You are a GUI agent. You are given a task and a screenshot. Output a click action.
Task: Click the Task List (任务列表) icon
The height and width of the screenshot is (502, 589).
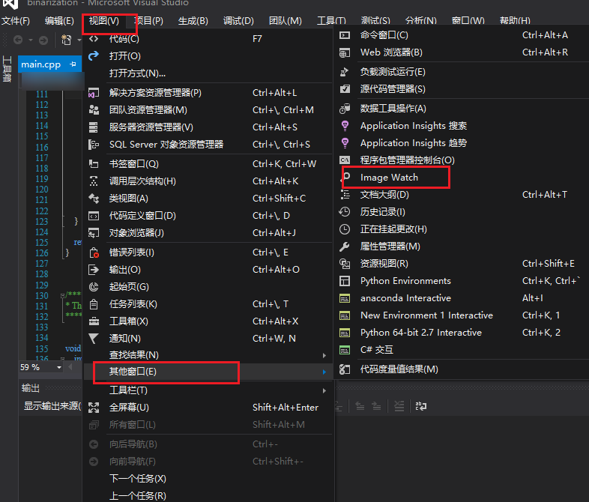[x=94, y=304]
